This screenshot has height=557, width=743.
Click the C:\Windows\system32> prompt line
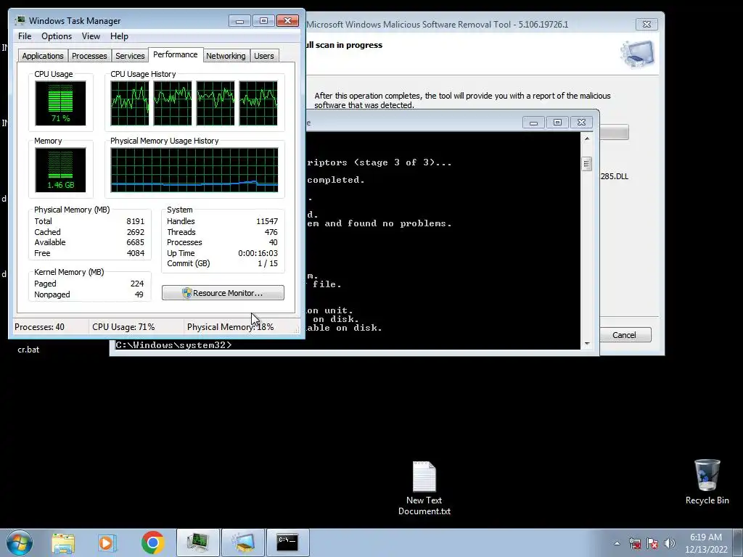pos(173,345)
